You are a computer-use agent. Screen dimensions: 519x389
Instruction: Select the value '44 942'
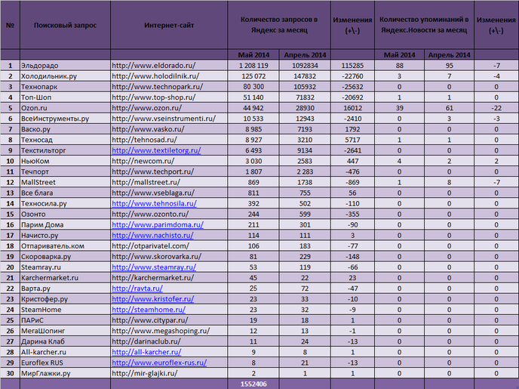(x=253, y=108)
